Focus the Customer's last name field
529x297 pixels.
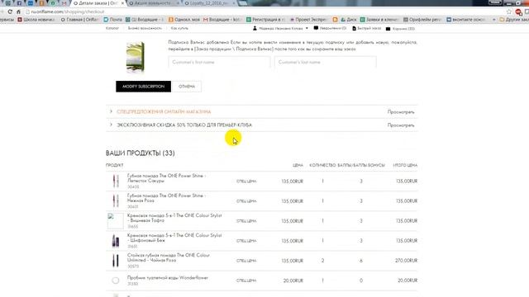325,63
